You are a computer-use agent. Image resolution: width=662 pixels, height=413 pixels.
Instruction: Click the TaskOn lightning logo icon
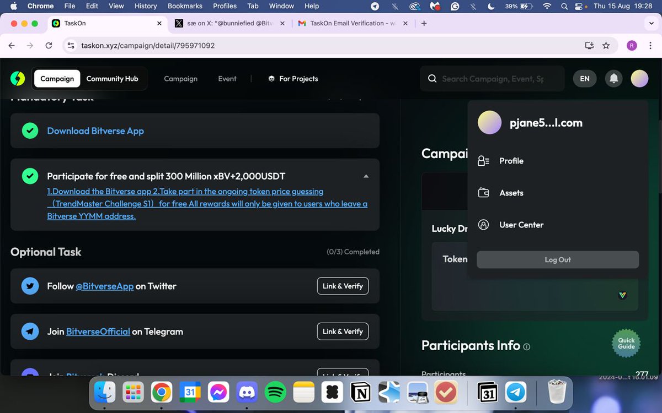tap(18, 79)
